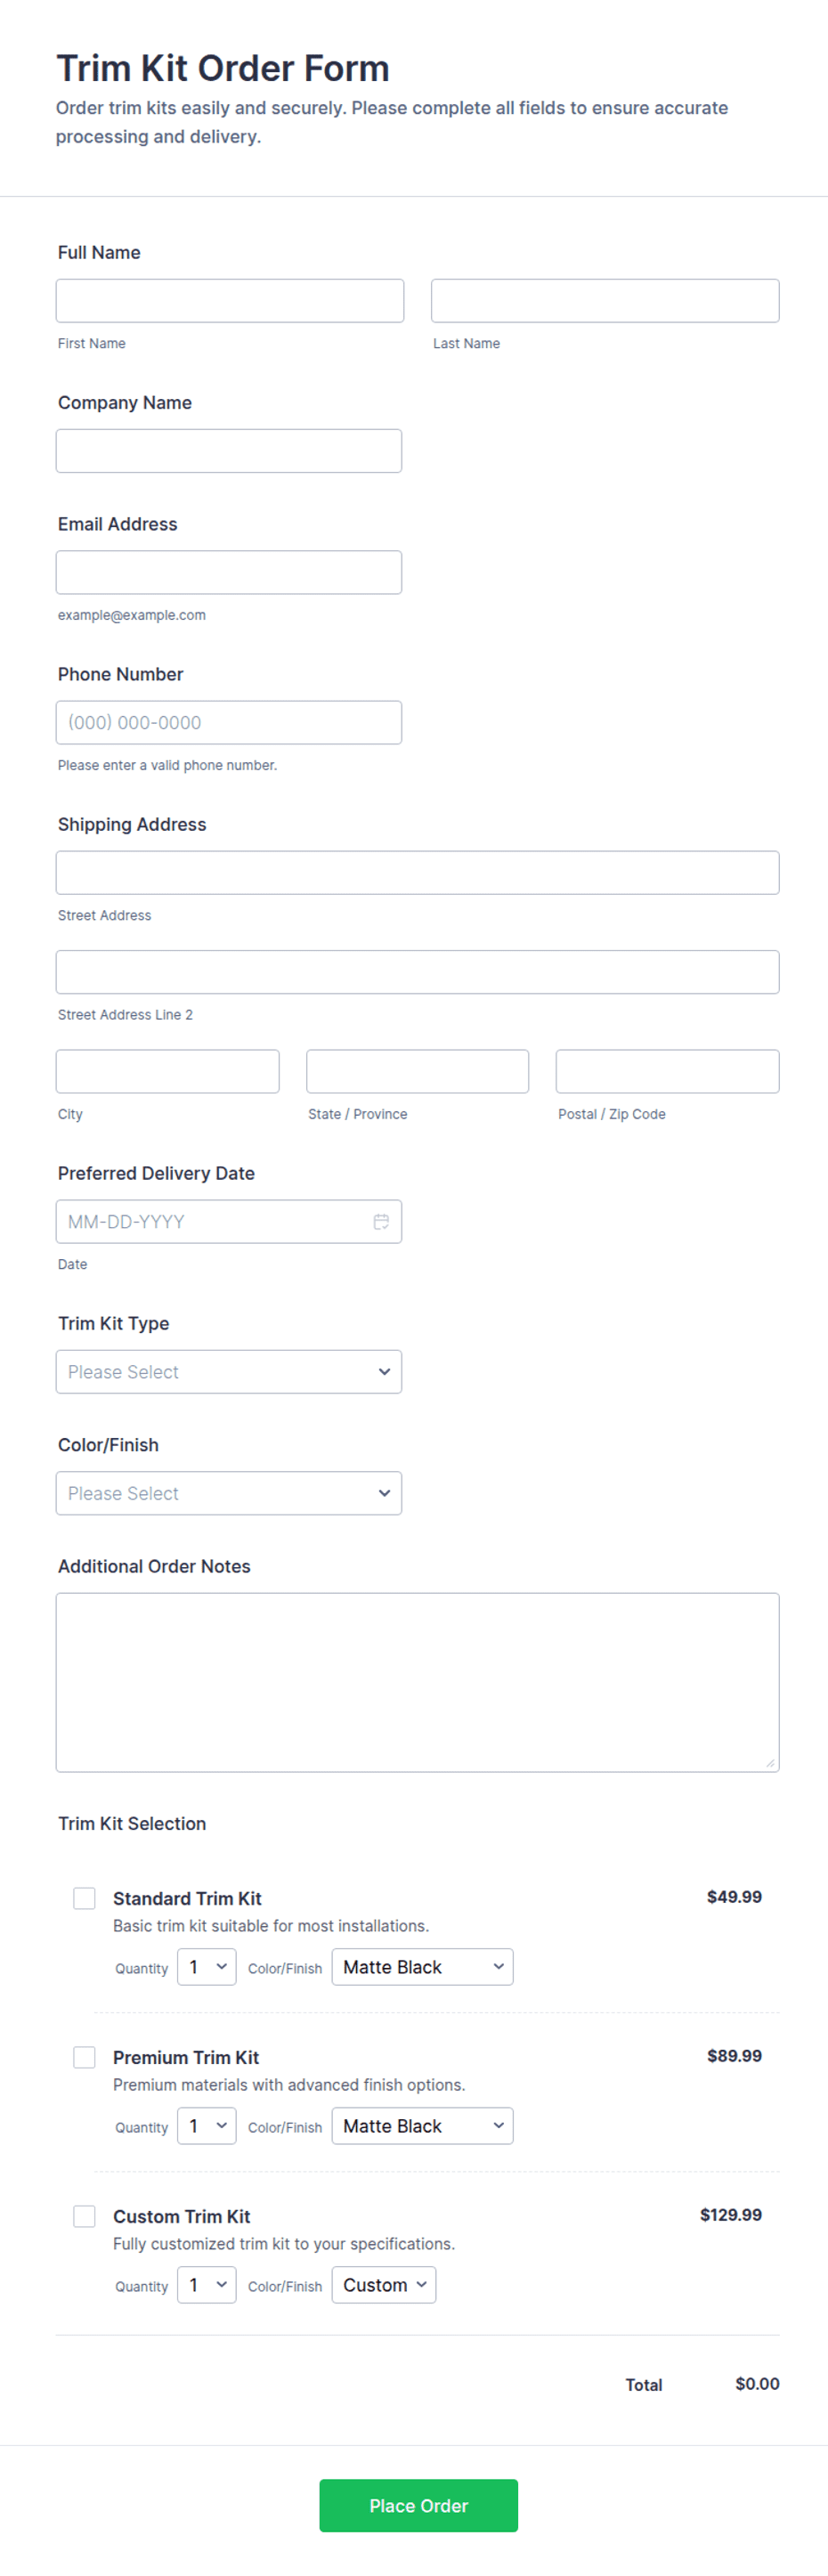This screenshot has width=828, height=2576.
Task: Open Custom Trim Kit color Custom dropdown
Action: (384, 2285)
